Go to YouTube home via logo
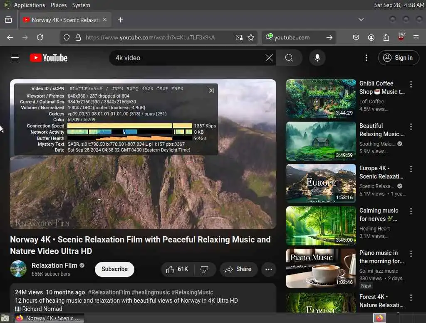 coord(49,58)
